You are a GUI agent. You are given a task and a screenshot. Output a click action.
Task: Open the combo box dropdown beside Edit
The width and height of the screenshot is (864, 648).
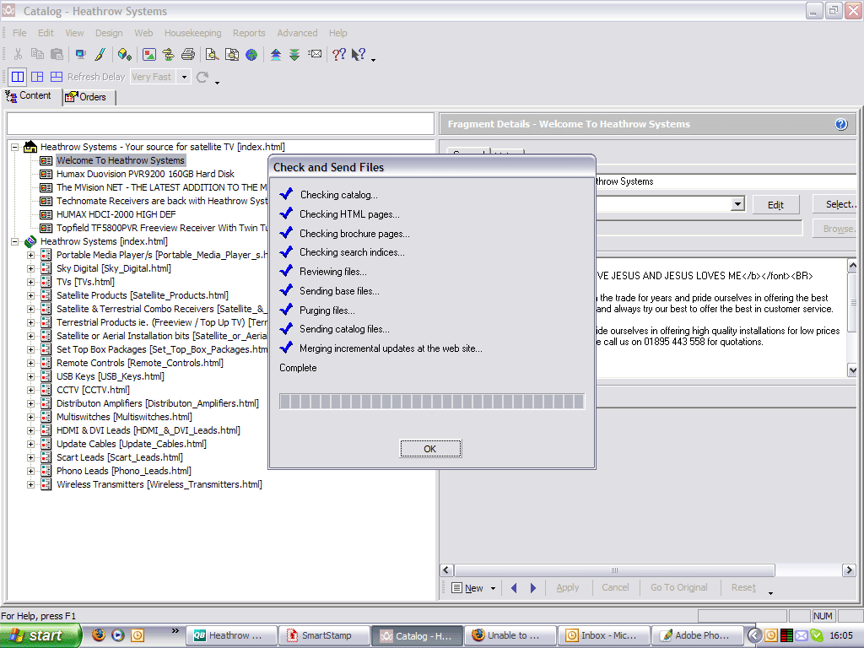tap(737, 204)
